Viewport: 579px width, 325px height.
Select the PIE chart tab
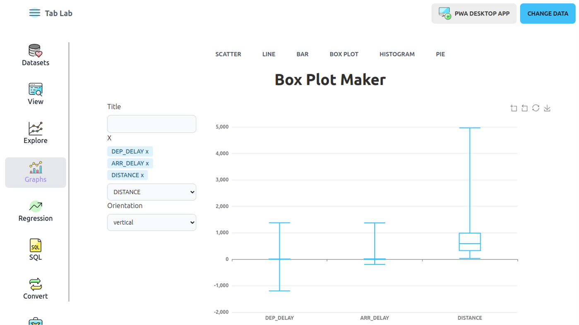click(440, 54)
